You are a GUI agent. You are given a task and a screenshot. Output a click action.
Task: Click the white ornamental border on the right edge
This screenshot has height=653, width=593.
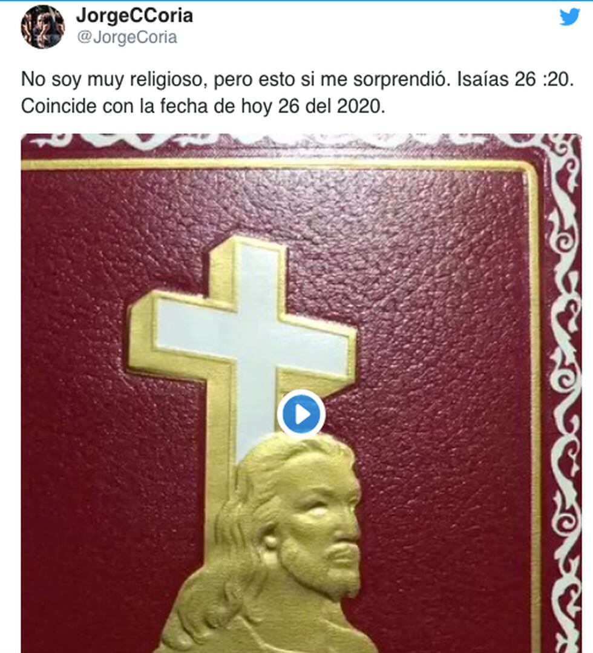pyautogui.click(x=565, y=396)
